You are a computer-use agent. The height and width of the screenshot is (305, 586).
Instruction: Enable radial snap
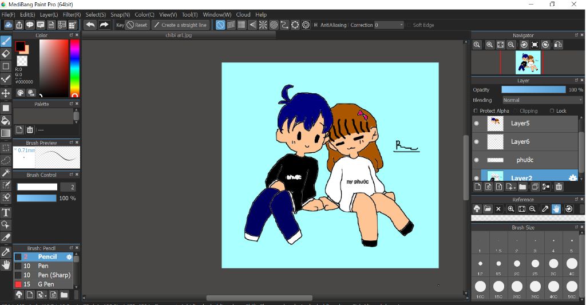coord(263,25)
